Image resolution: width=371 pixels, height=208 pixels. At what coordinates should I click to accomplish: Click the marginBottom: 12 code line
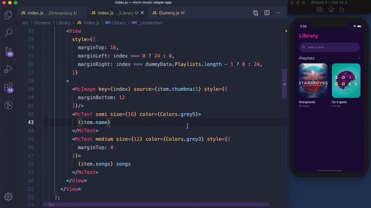[x=101, y=98]
